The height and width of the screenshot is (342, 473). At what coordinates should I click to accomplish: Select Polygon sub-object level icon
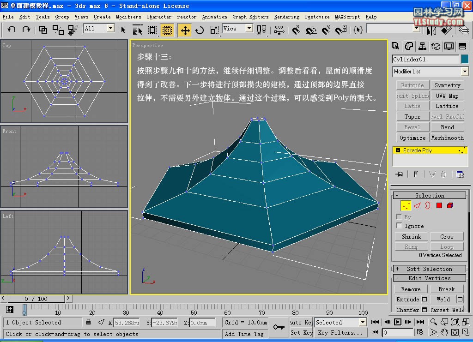pyautogui.click(x=439, y=205)
